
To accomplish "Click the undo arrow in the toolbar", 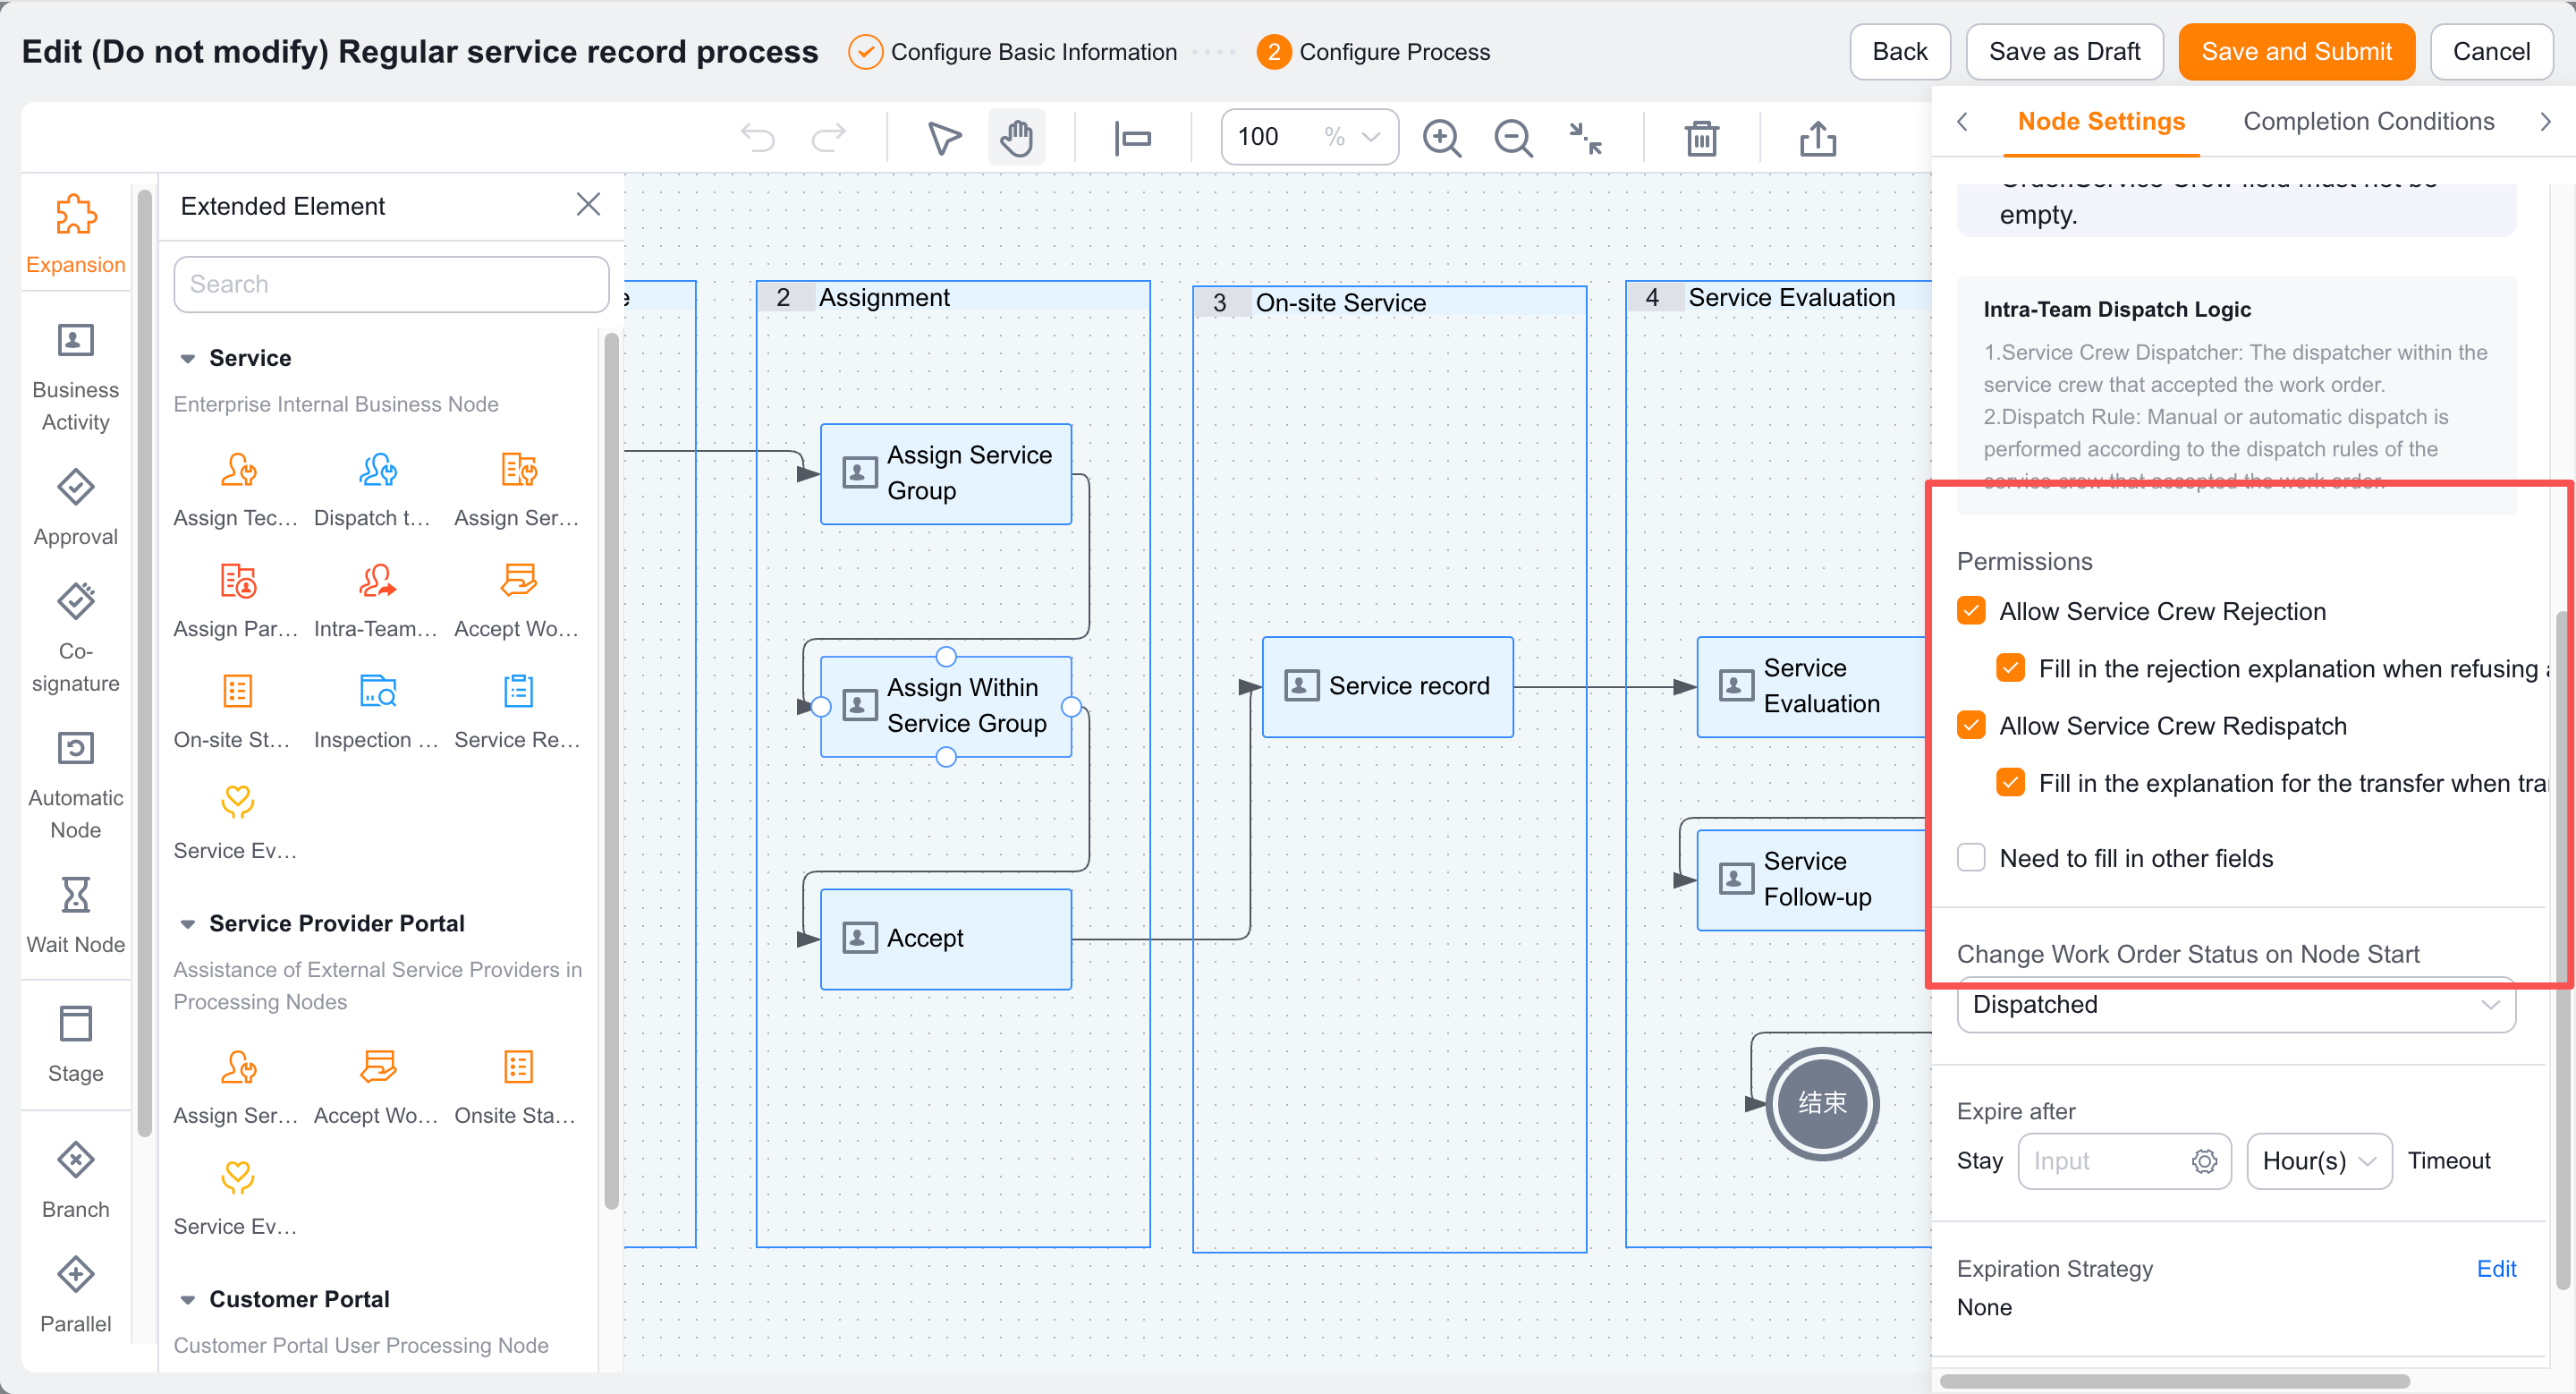I will point(758,137).
